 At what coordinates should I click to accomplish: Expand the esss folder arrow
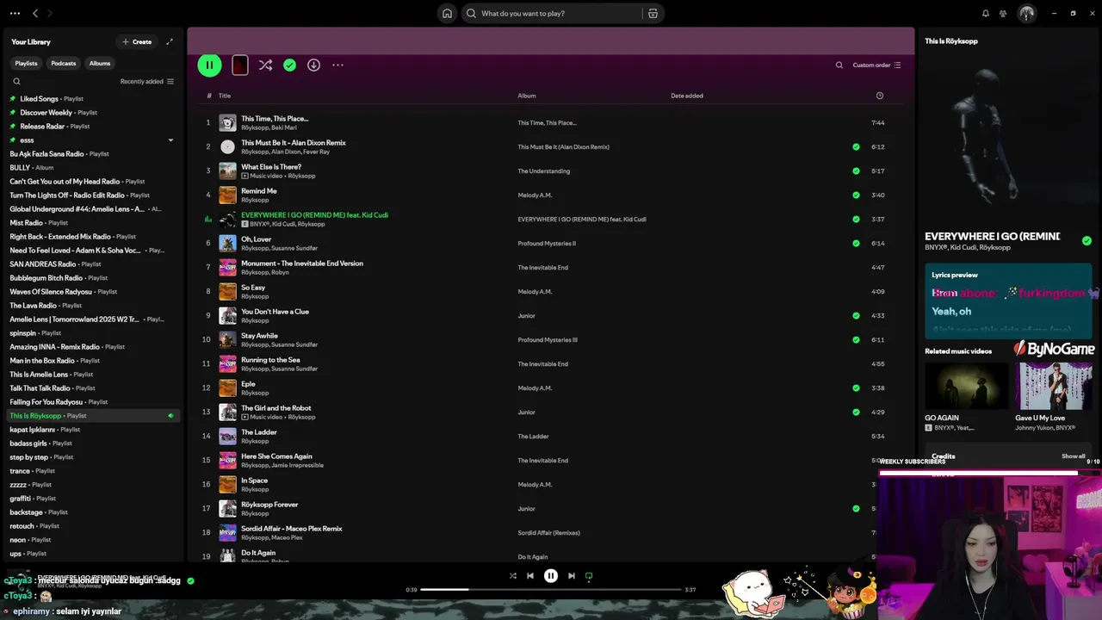click(170, 140)
